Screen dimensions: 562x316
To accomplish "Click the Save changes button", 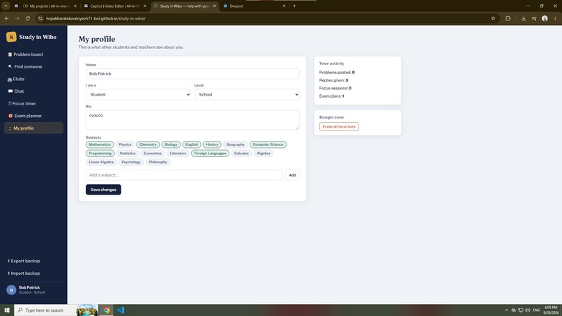I will tap(103, 190).
